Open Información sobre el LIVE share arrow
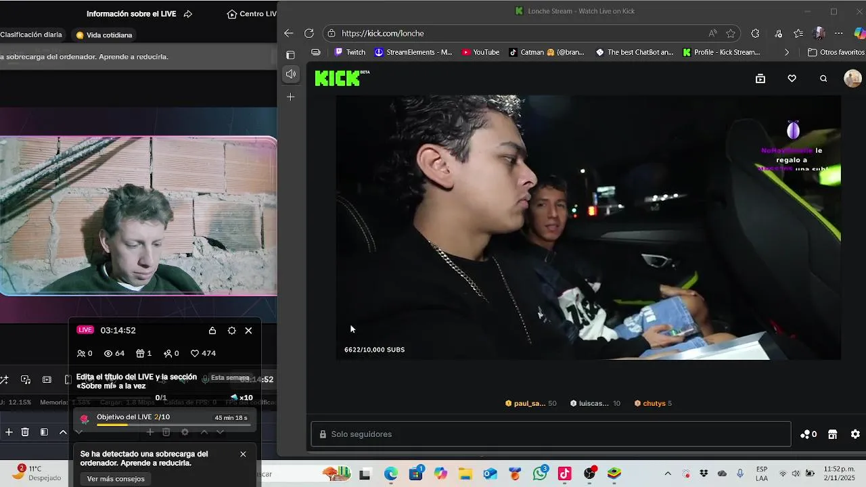The width and height of the screenshot is (866, 487). (188, 14)
